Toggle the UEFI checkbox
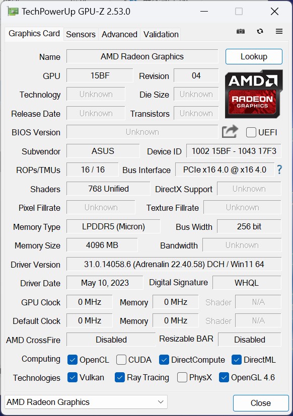This screenshot has width=293, height=416. [x=250, y=132]
